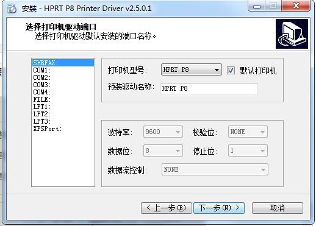The width and height of the screenshot is (316, 226).
Task: Select XPSPort: in the port list
Action: 63,129
